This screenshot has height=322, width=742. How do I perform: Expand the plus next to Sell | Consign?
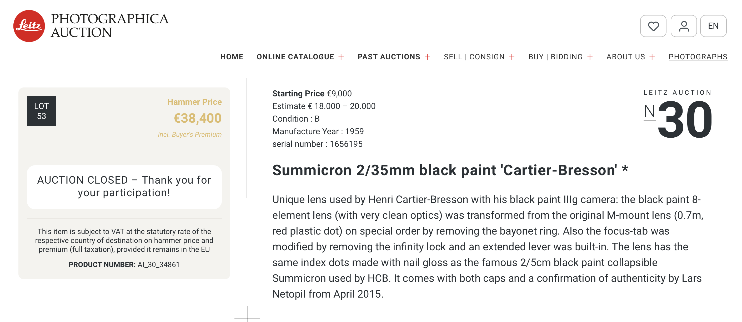[512, 57]
